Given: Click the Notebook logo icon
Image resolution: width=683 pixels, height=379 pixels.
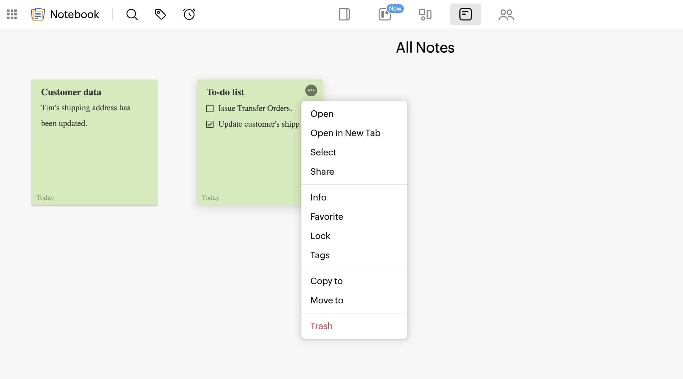Looking at the screenshot, I should click(38, 14).
